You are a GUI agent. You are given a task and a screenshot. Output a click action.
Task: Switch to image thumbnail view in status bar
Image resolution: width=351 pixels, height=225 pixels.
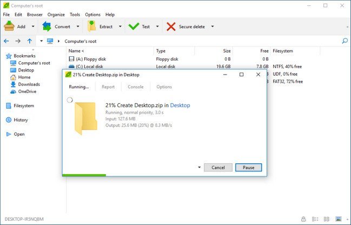(x=339, y=219)
